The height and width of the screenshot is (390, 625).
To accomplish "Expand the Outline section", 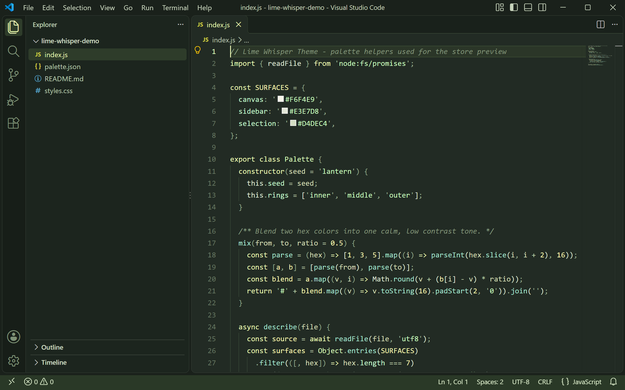I will click(108, 348).
